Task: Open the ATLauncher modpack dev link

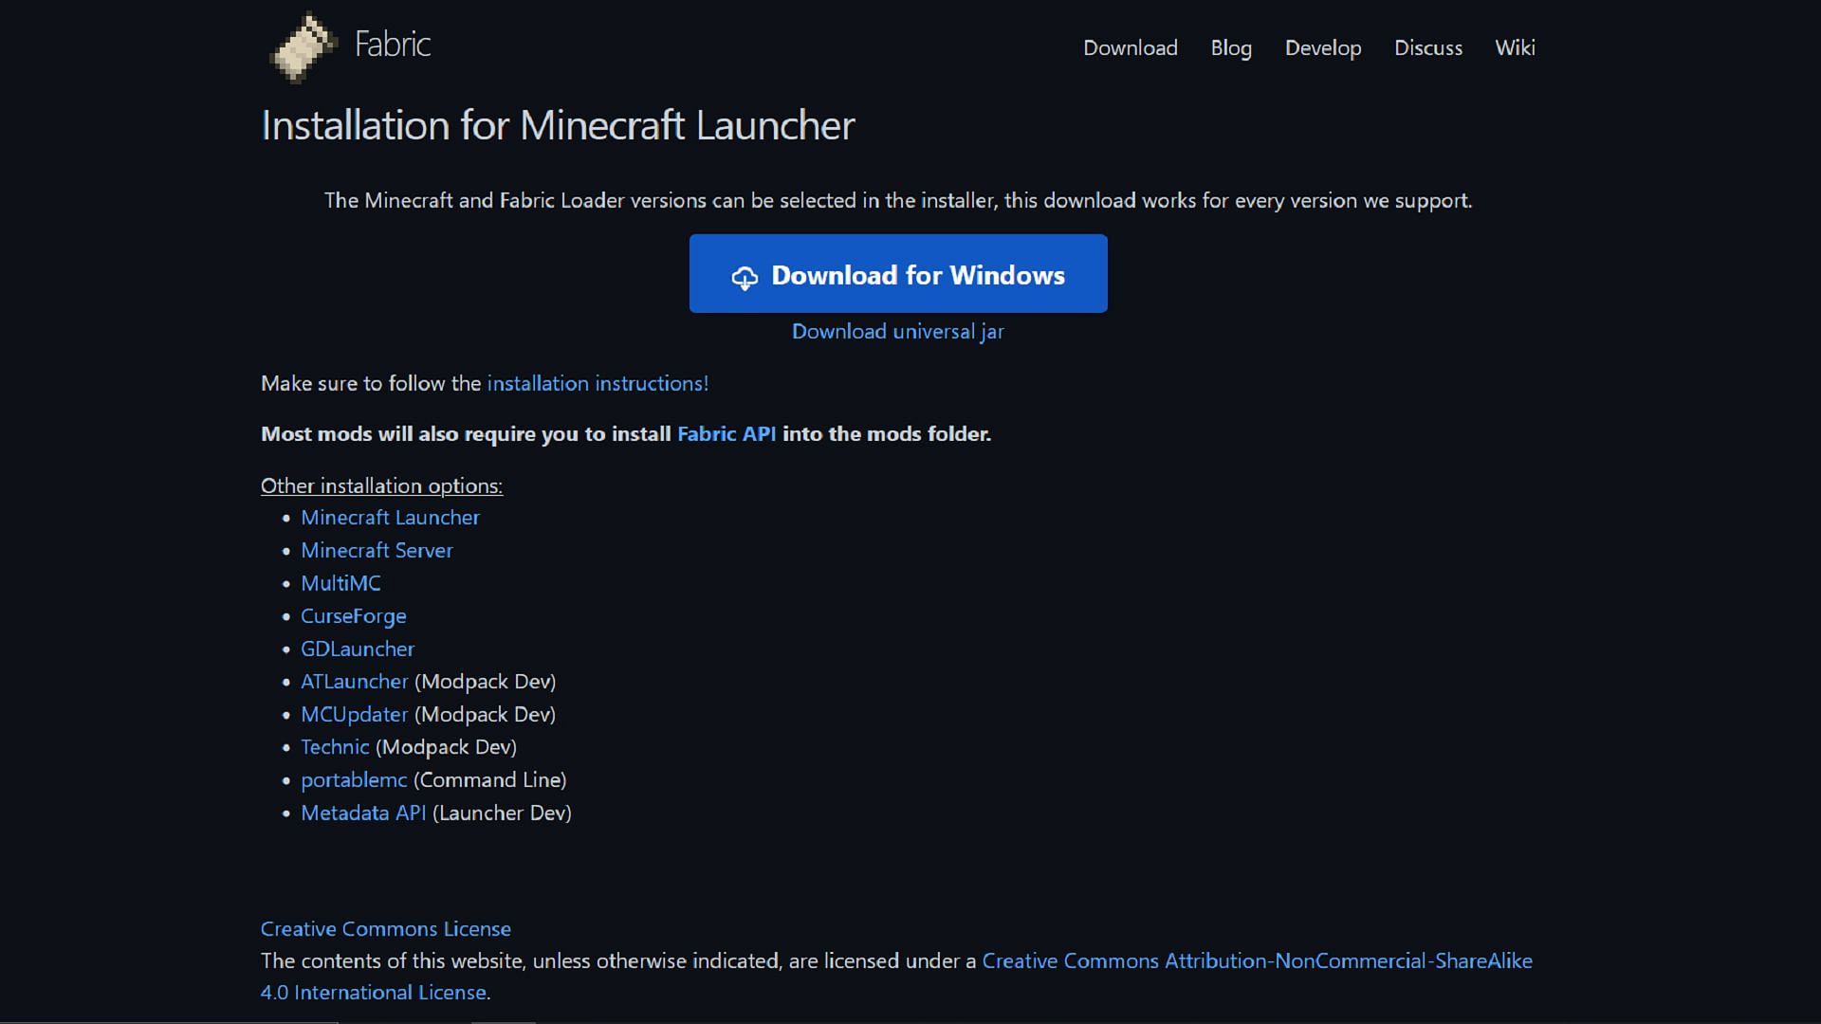Action: click(354, 682)
